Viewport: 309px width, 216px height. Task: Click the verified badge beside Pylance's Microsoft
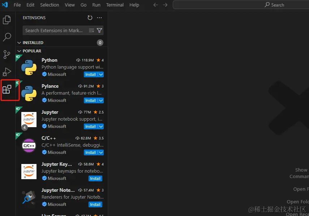[44, 100]
